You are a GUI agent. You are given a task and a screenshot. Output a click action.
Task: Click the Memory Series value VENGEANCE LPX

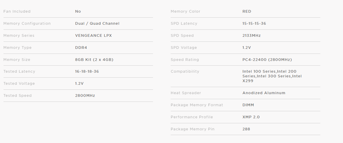(x=93, y=36)
